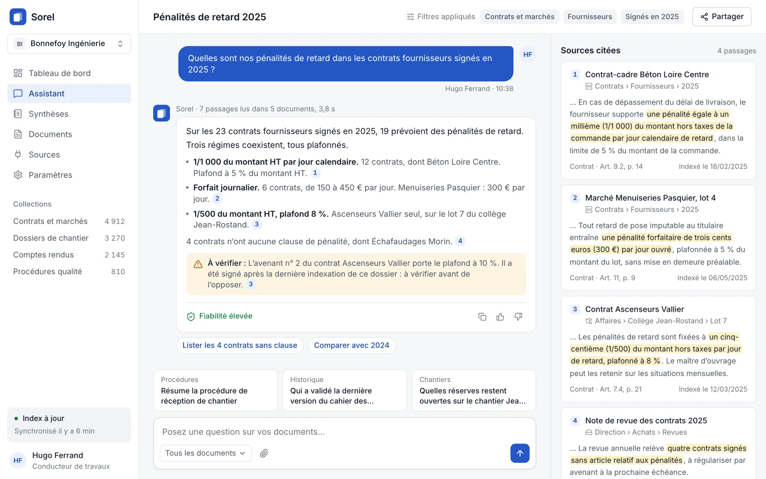Click the HF avatar beside the user message
This screenshot has height=479, width=766.
(527, 55)
